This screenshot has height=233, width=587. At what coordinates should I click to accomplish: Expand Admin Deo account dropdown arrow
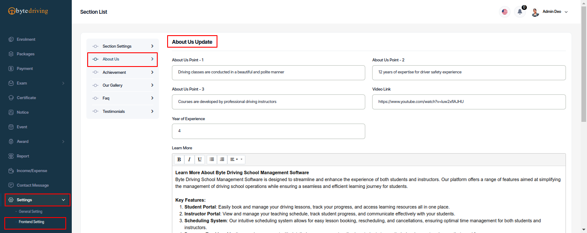point(566,12)
